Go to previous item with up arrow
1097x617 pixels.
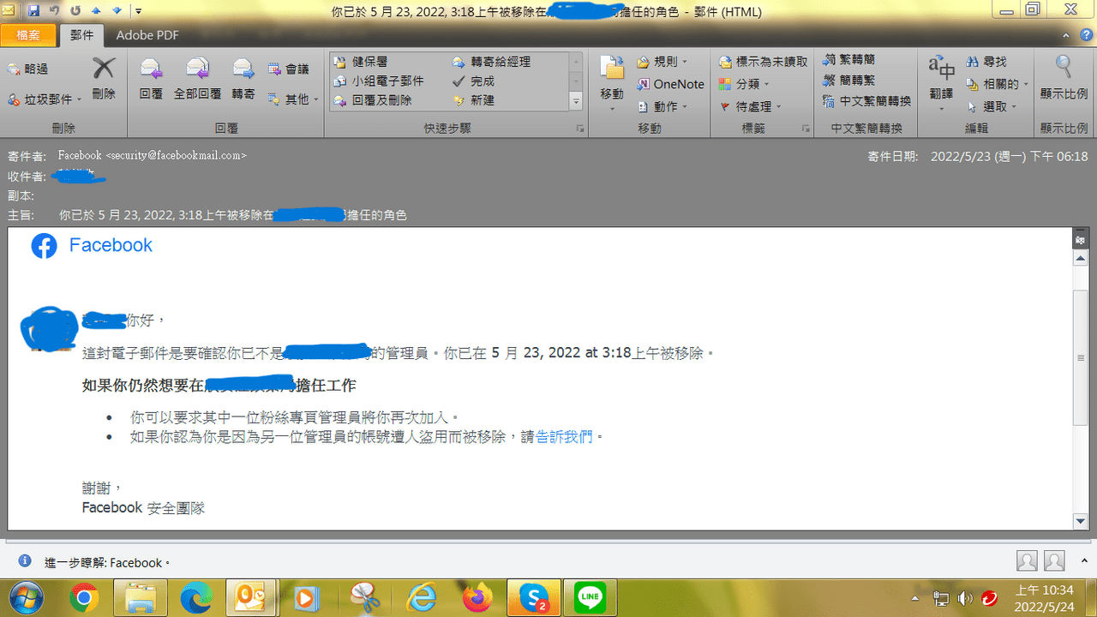pos(96,11)
